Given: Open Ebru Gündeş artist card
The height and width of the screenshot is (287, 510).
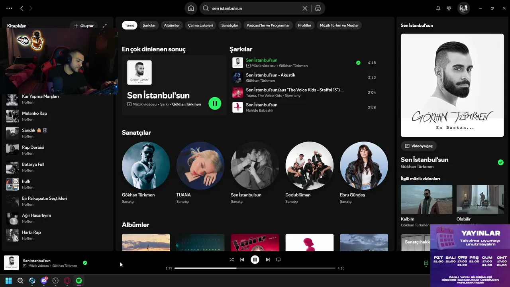Looking at the screenshot, I should (x=364, y=173).
